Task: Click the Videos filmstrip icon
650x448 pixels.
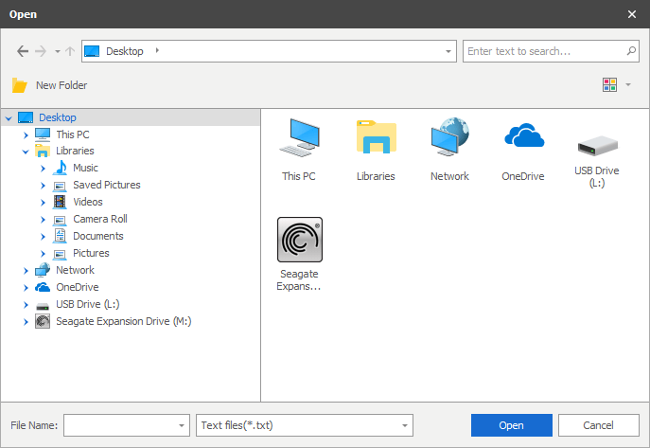Action: [x=60, y=202]
